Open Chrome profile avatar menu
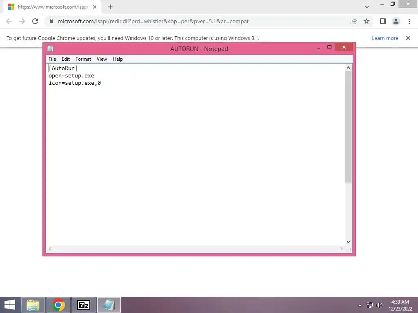Screen dimensions: 418x313 (396, 21)
